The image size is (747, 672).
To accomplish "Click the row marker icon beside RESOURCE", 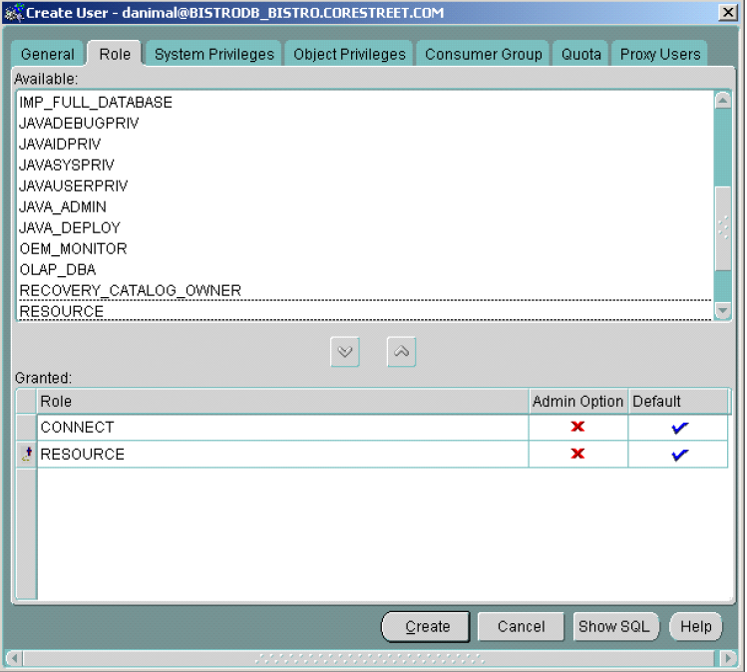I will coord(26,455).
